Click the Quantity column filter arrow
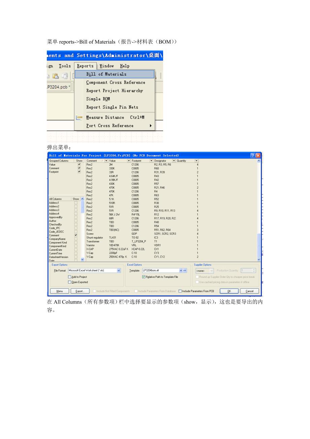This screenshot has width=310, height=439. click(x=196, y=161)
